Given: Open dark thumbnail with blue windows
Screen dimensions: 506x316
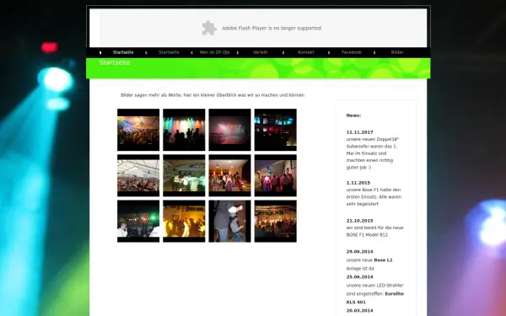Looking at the screenshot, I should click(x=276, y=130).
